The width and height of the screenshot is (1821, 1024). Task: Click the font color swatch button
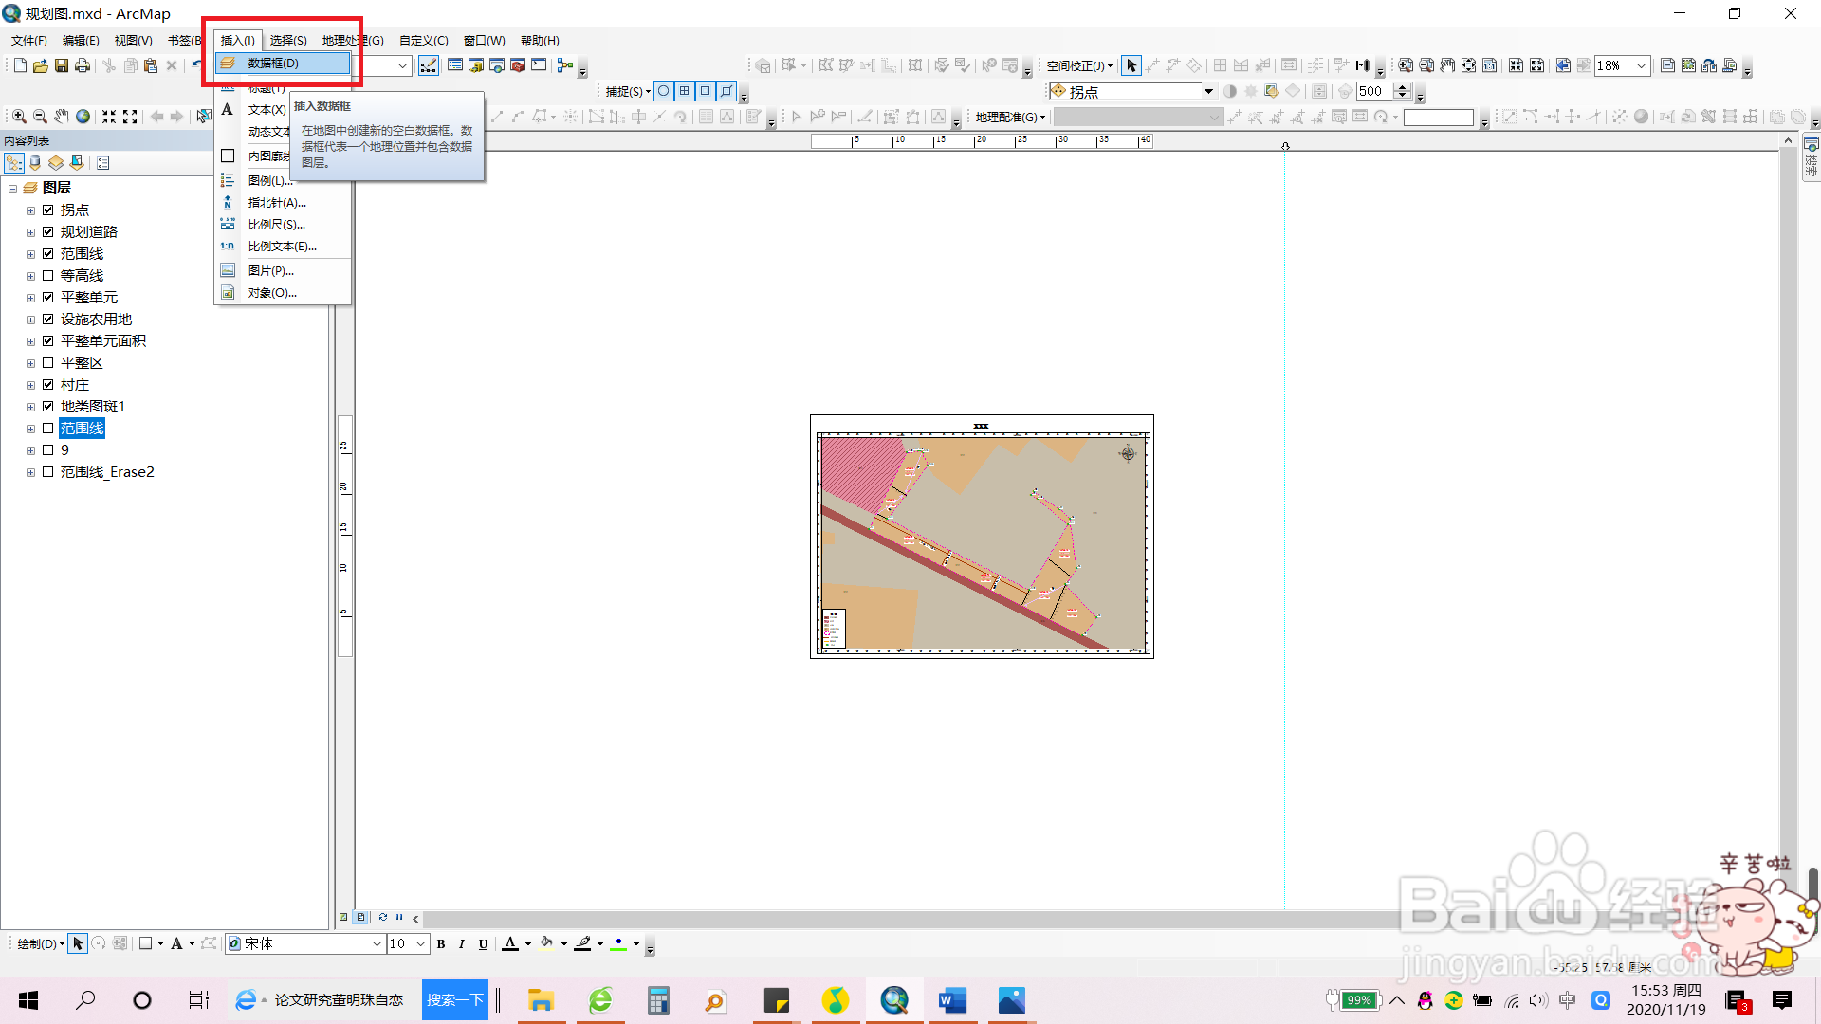510,944
